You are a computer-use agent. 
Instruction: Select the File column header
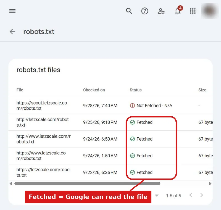[20, 90]
